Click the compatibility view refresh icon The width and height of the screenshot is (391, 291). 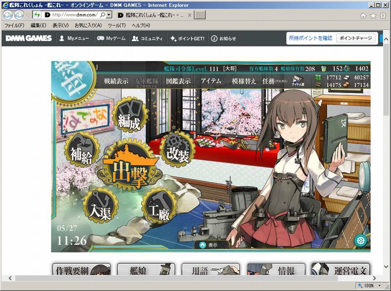tap(37, 15)
